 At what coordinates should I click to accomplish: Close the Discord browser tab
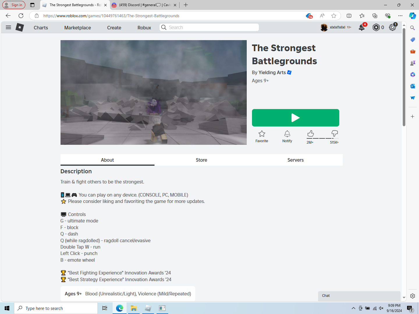175,5
